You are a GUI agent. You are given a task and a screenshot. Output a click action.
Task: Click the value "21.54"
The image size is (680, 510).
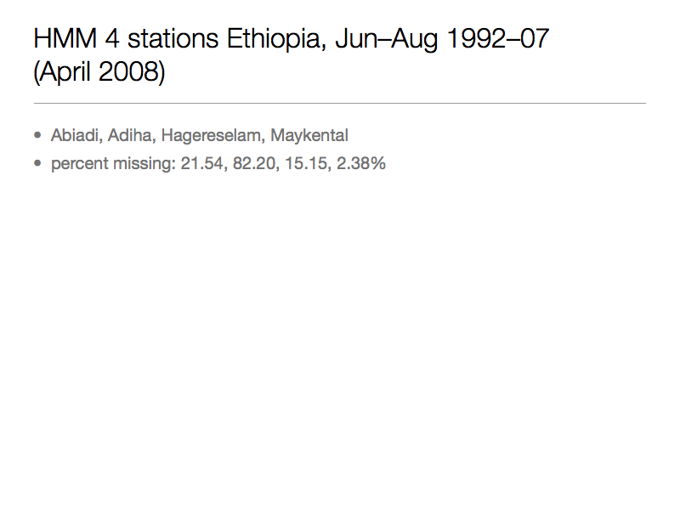(x=200, y=163)
